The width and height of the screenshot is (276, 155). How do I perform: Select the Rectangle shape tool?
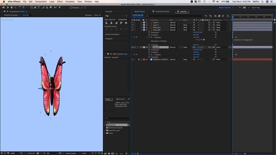31,8
